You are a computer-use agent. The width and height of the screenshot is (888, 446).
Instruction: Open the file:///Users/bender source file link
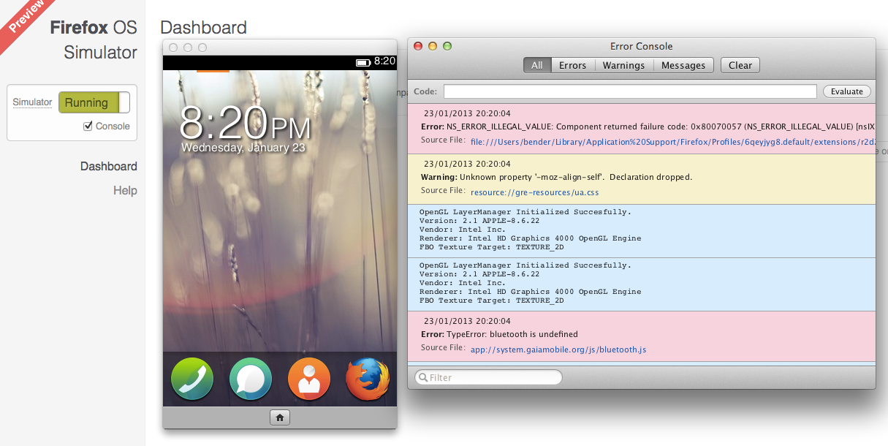pos(672,142)
